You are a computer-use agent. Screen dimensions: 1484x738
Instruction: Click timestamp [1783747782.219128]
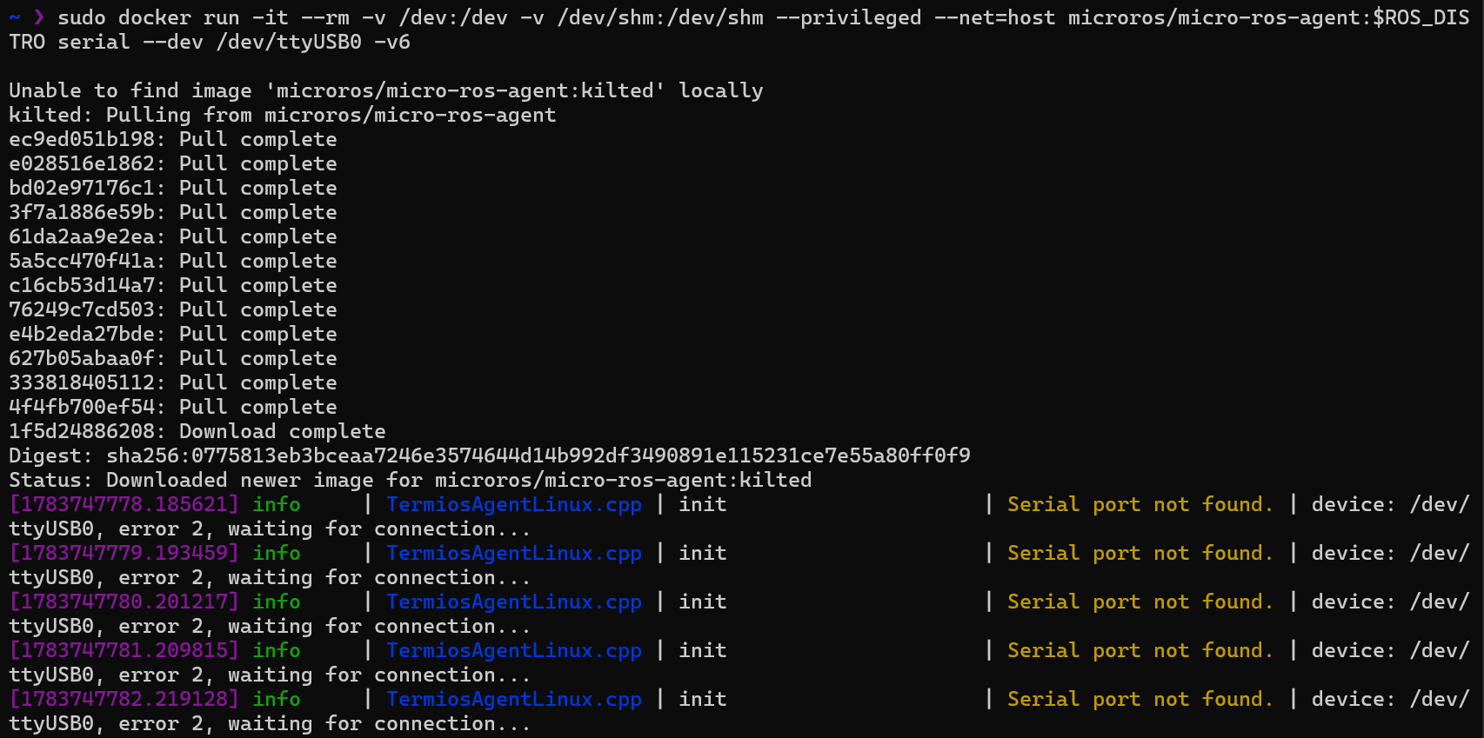(124, 699)
